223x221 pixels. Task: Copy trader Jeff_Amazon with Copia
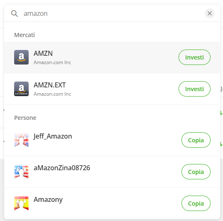(x=196, y=140)
